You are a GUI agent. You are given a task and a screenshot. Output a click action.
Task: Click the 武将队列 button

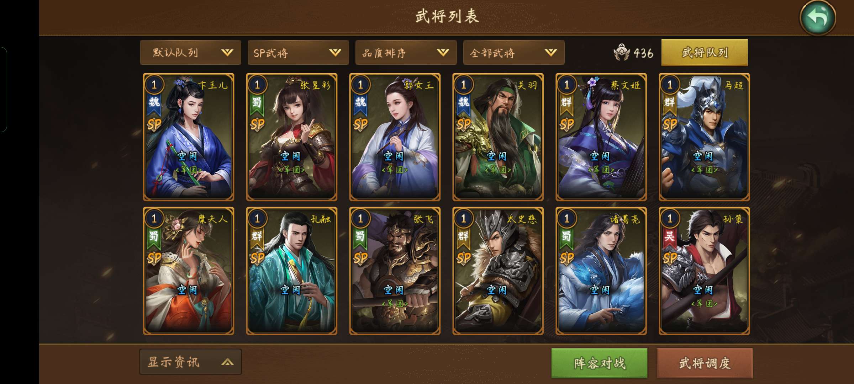click(x=705, y=53)
